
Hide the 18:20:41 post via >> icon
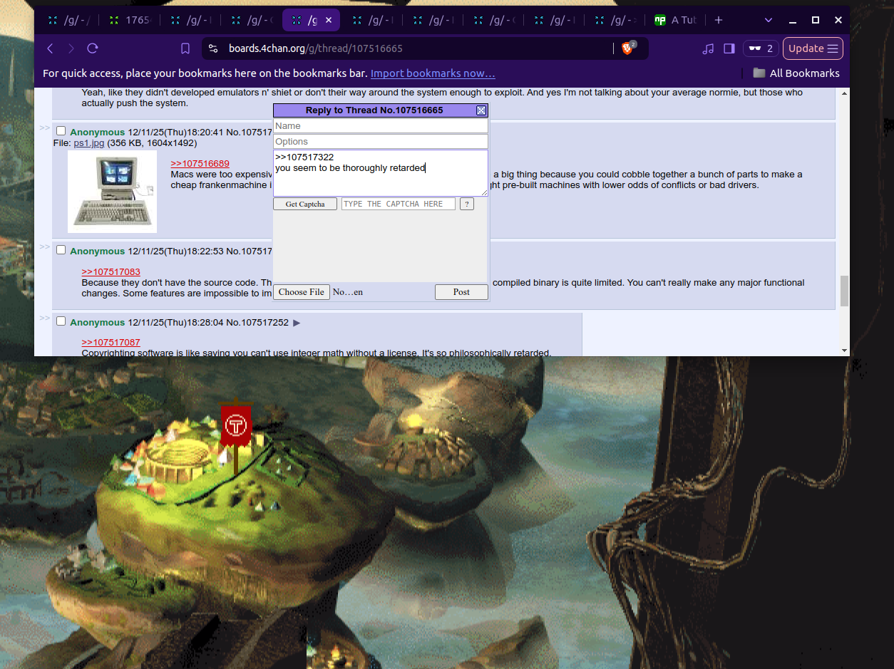tap(44, 128)
